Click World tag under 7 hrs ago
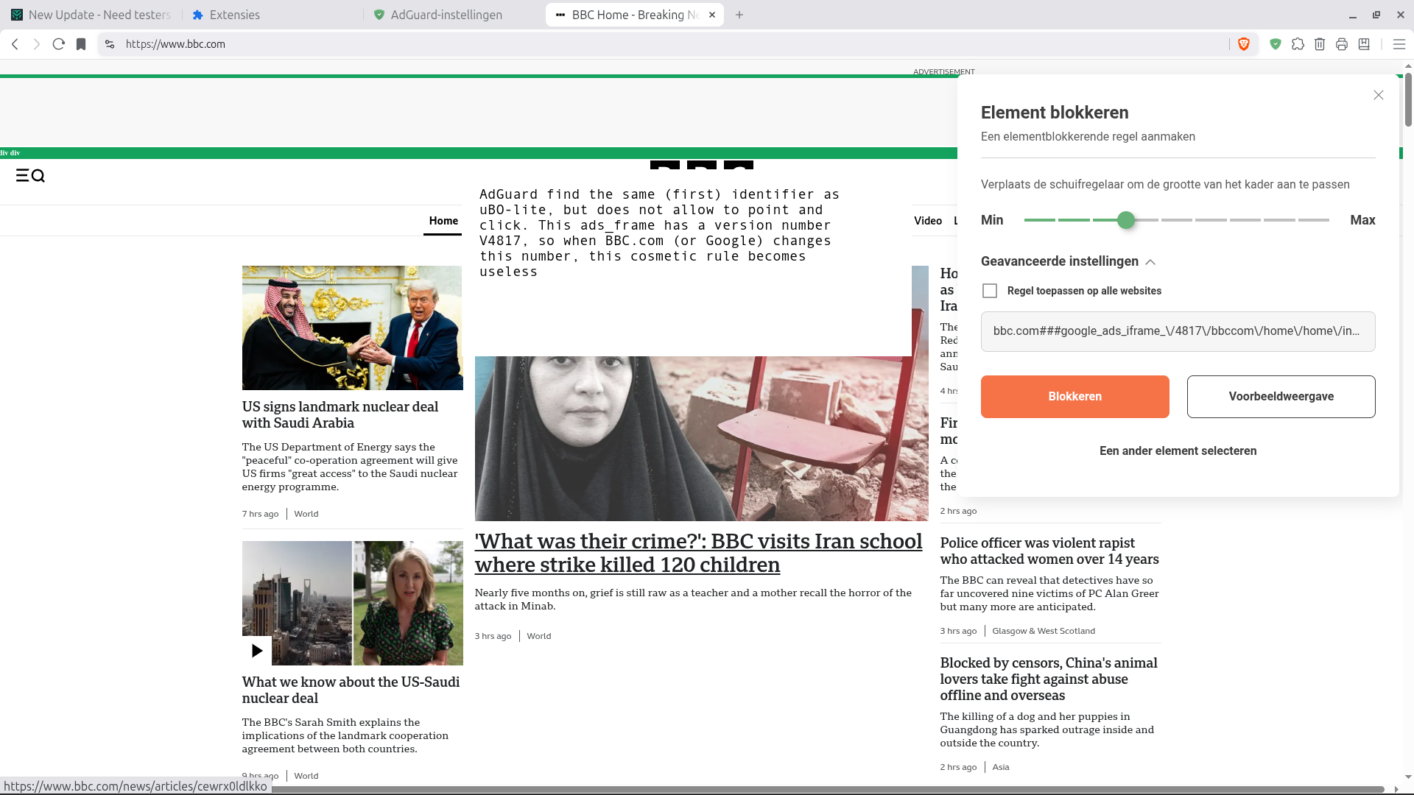This screenshot has height=795, width=1414. [x=306, y=514]
